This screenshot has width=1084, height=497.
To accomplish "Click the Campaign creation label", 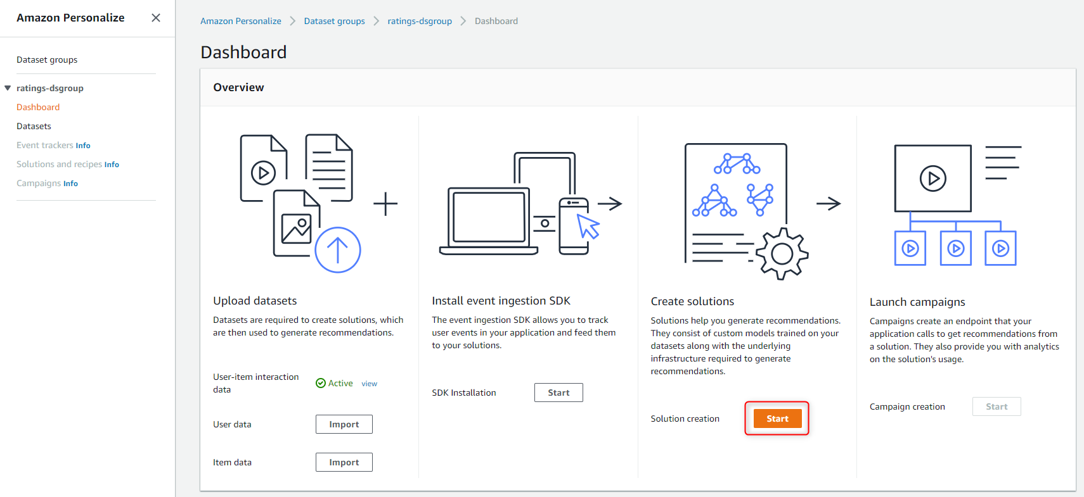I will [907, 406].
